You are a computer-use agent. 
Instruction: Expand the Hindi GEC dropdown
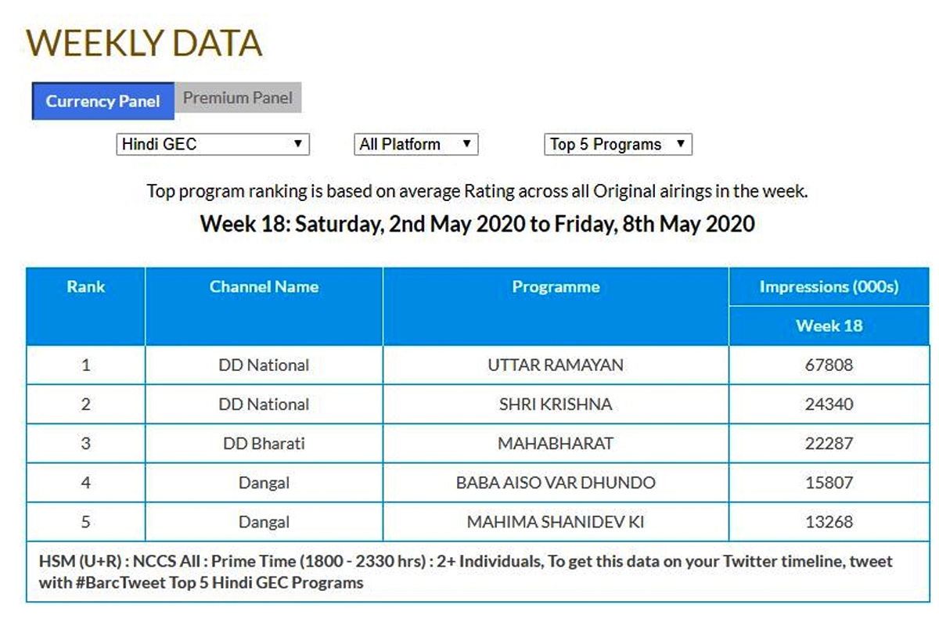pos(212,145)
